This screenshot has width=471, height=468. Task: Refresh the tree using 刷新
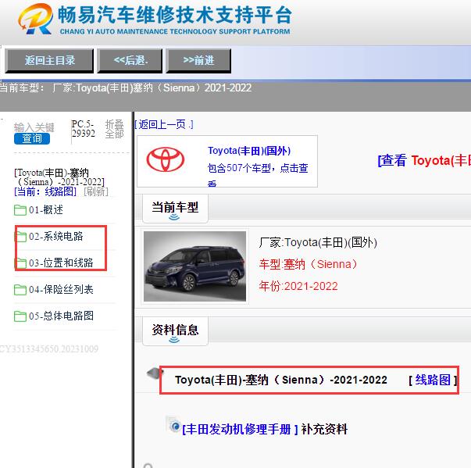pyautogui.click(x=96, y=191)
